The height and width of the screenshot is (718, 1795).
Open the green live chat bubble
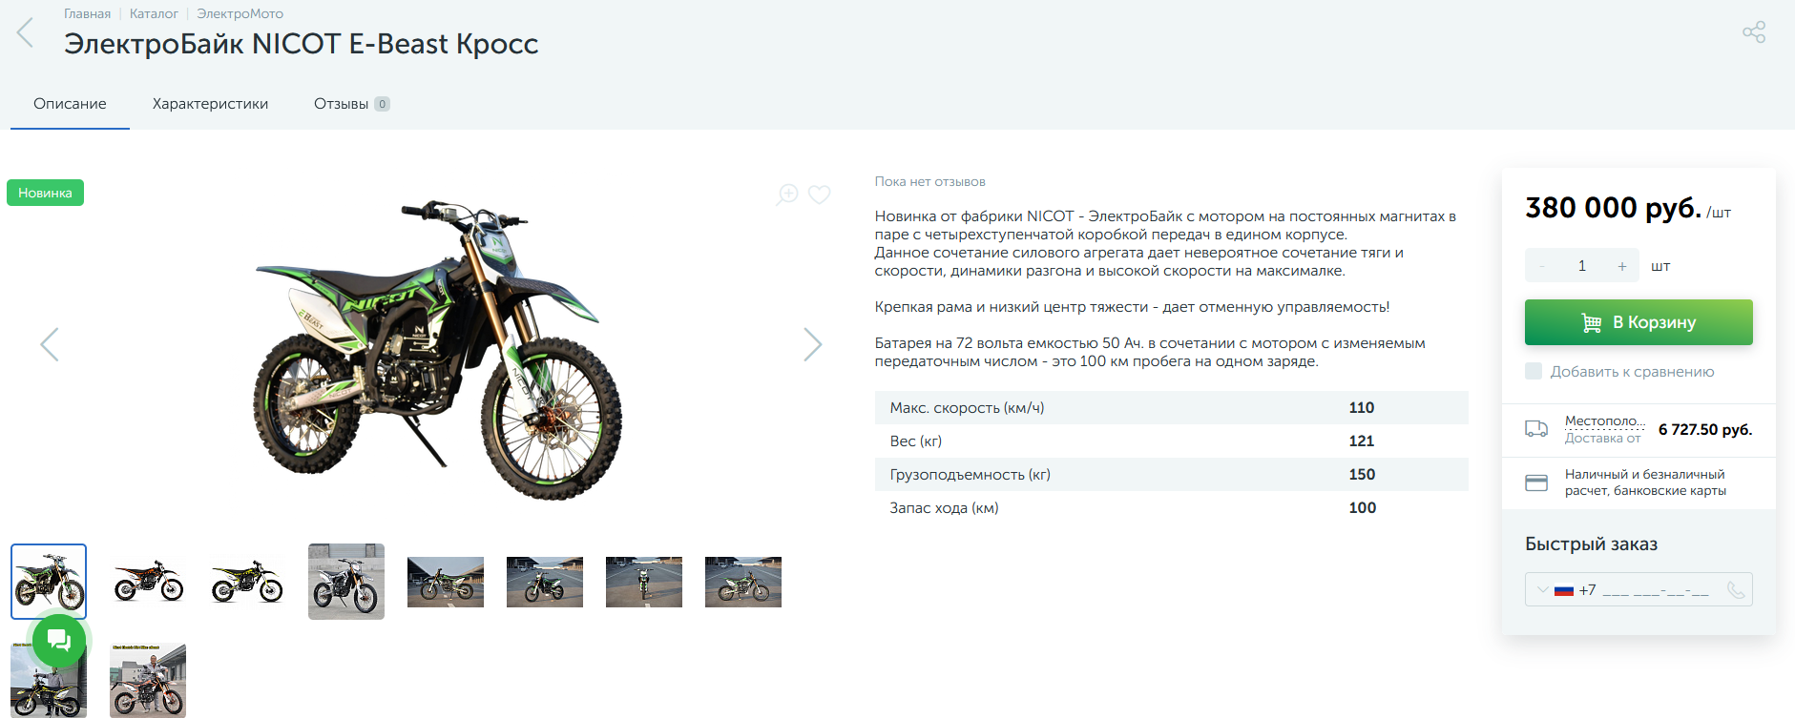[59, 641]
